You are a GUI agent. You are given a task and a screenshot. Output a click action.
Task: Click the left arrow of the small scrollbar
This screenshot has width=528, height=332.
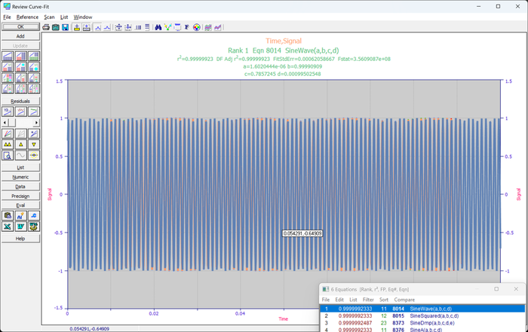tap(5, 123)
